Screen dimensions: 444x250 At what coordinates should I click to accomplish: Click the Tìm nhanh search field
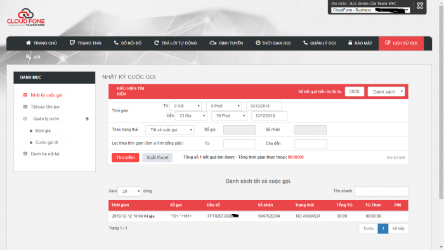pyautogui.click(x=381, y=192)
